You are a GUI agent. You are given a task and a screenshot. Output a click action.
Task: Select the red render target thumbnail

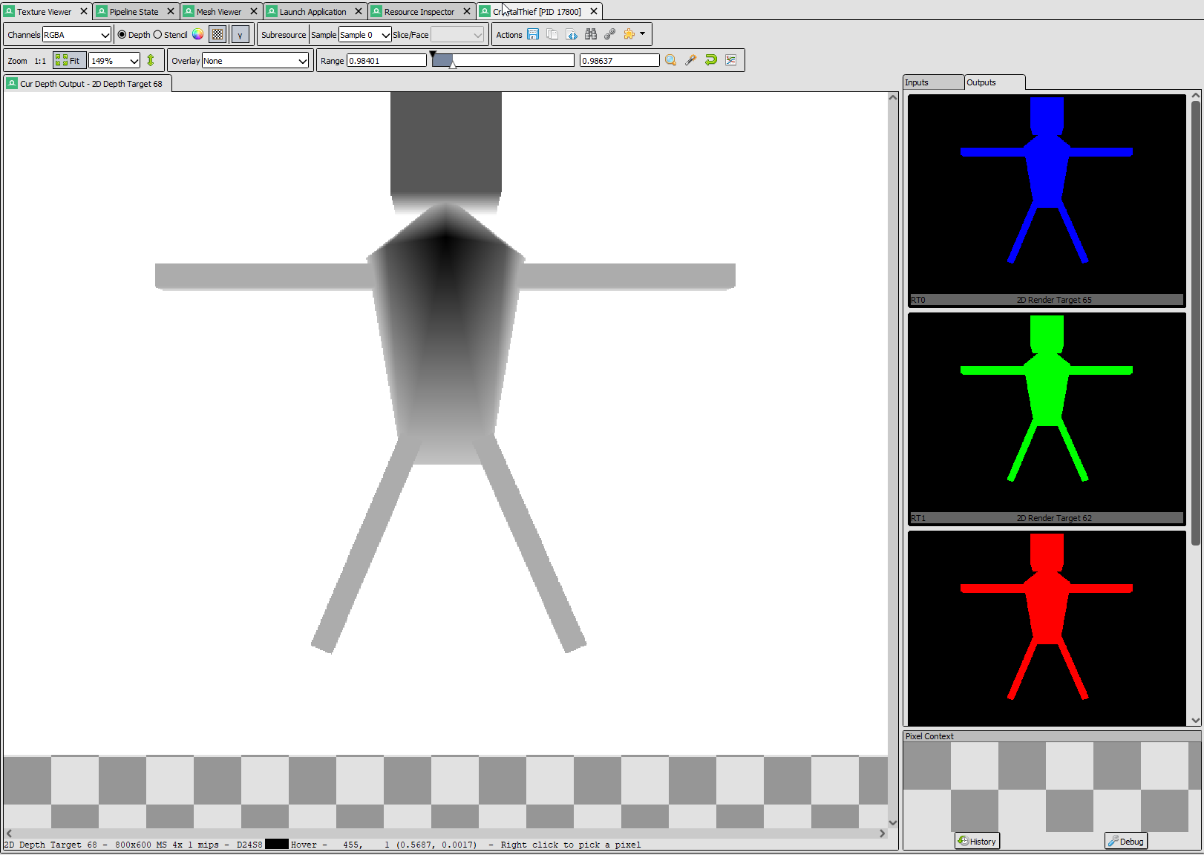click(x=1047, y=628)
